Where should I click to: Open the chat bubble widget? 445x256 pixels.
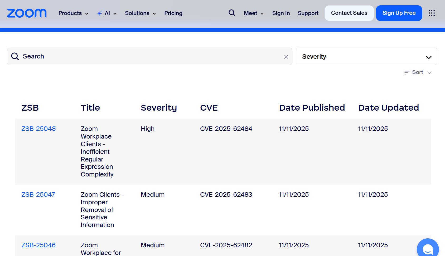click(x=427, y=249)
